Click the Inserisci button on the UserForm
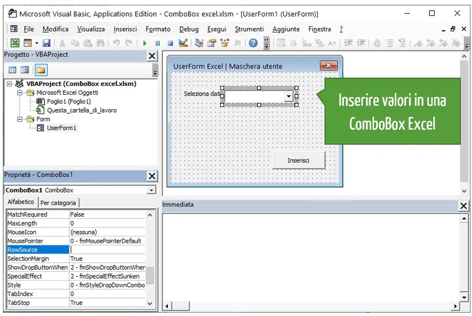The image size is (472, 316). tap(299, 161)
